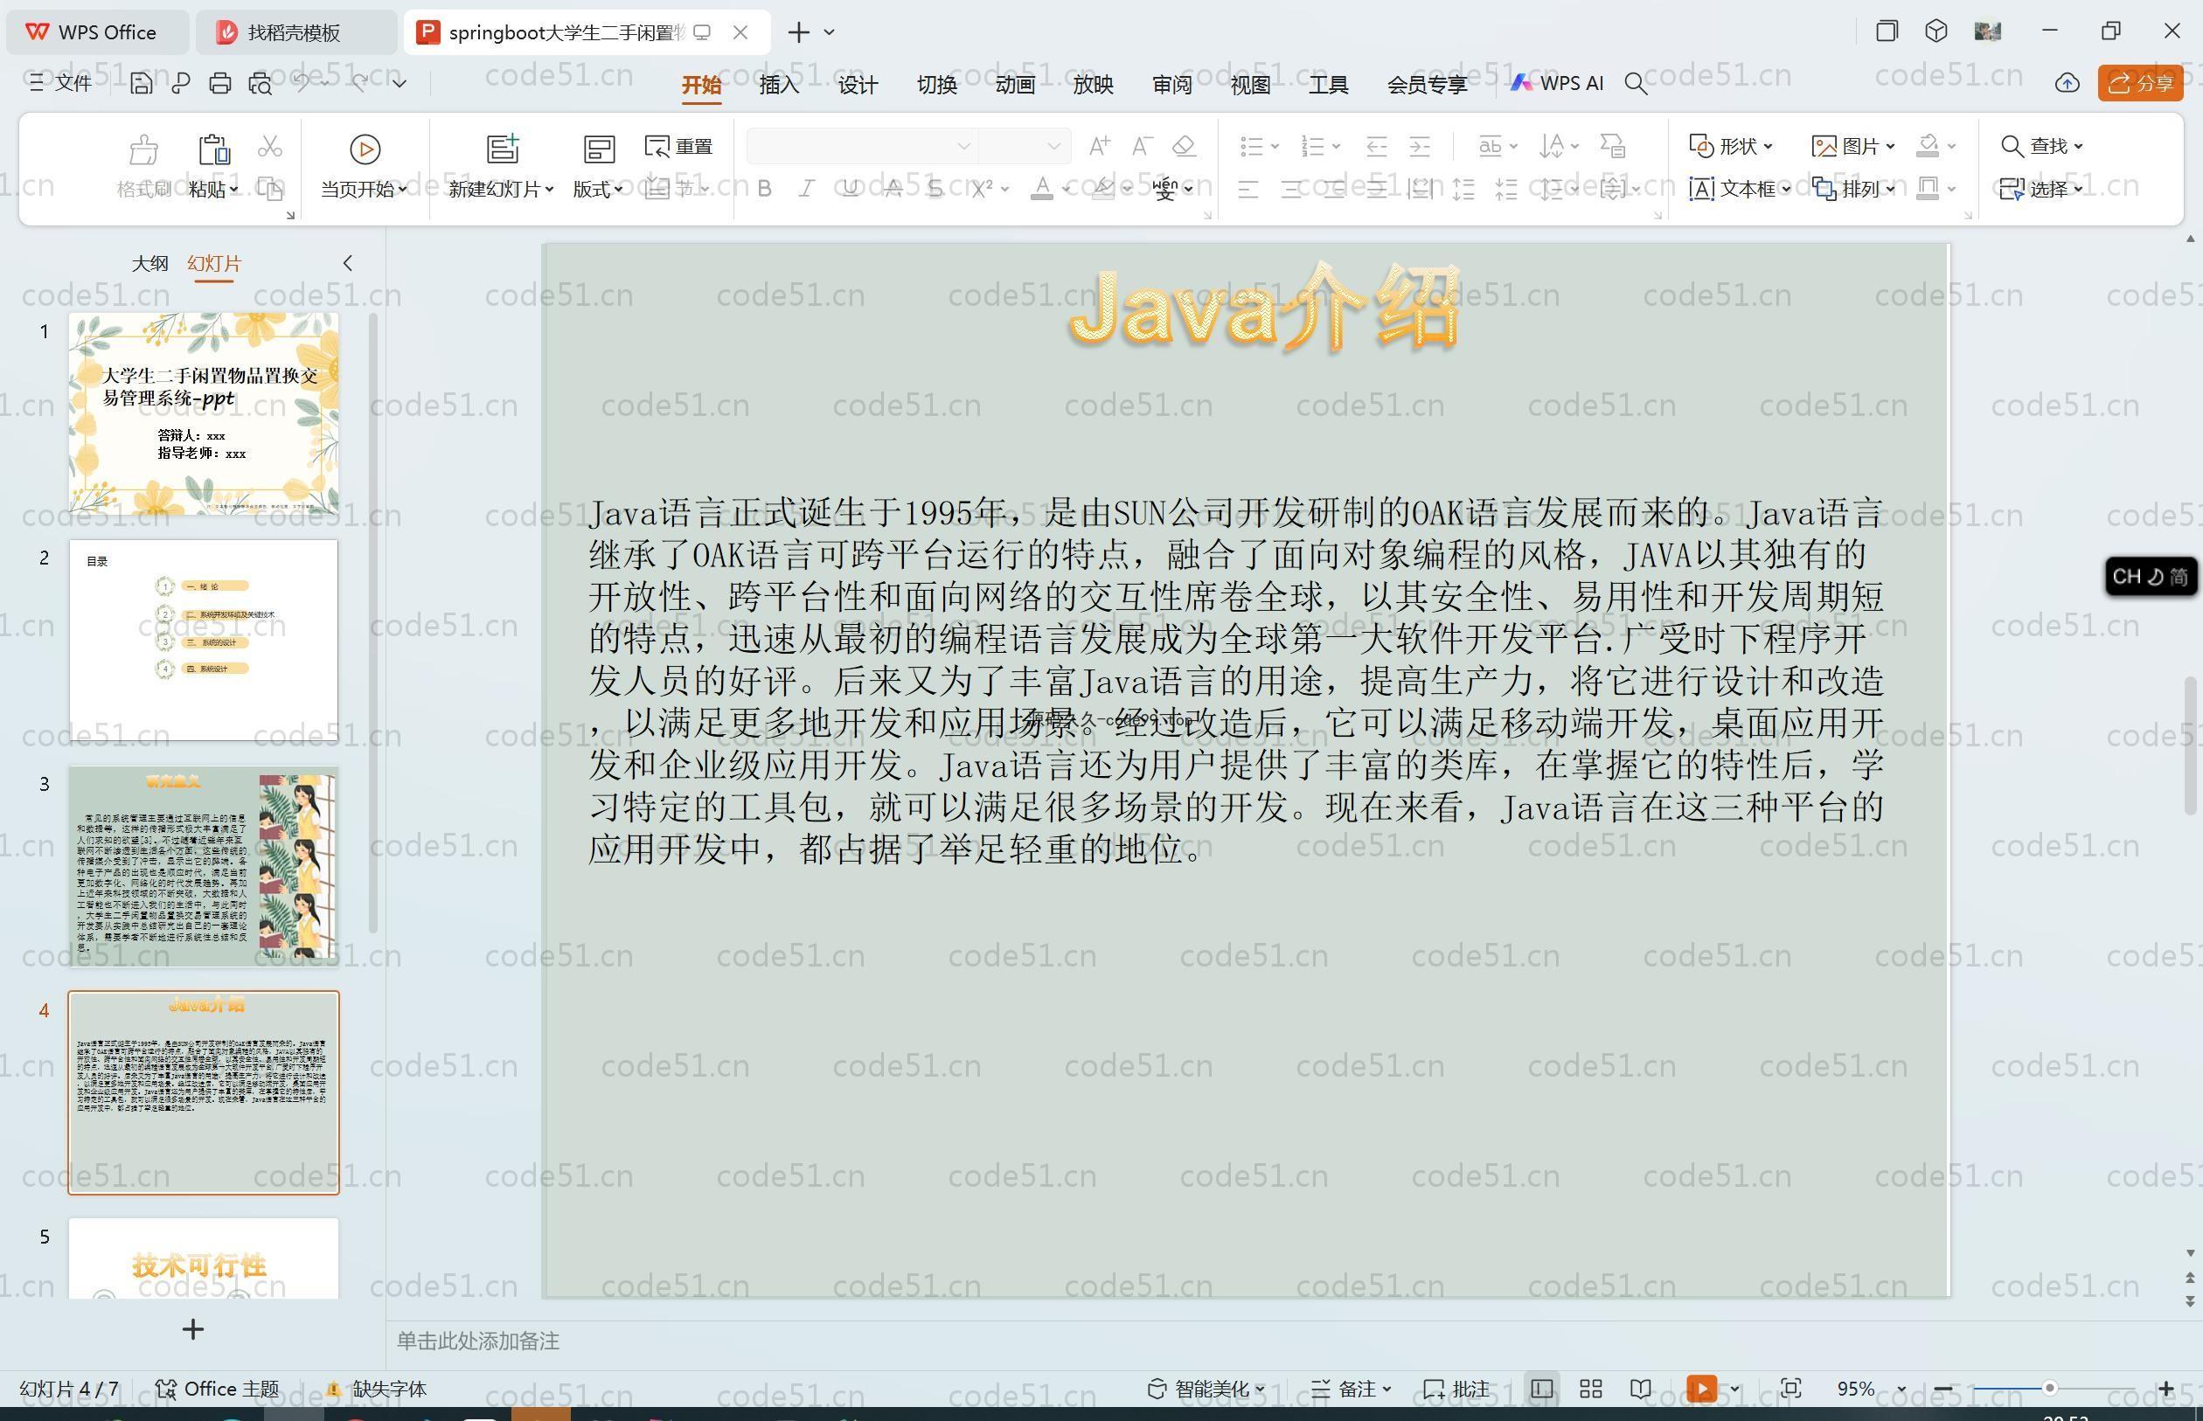
Task: Open the Shapes (形状) dropdown
Action: coord(1730,146)
